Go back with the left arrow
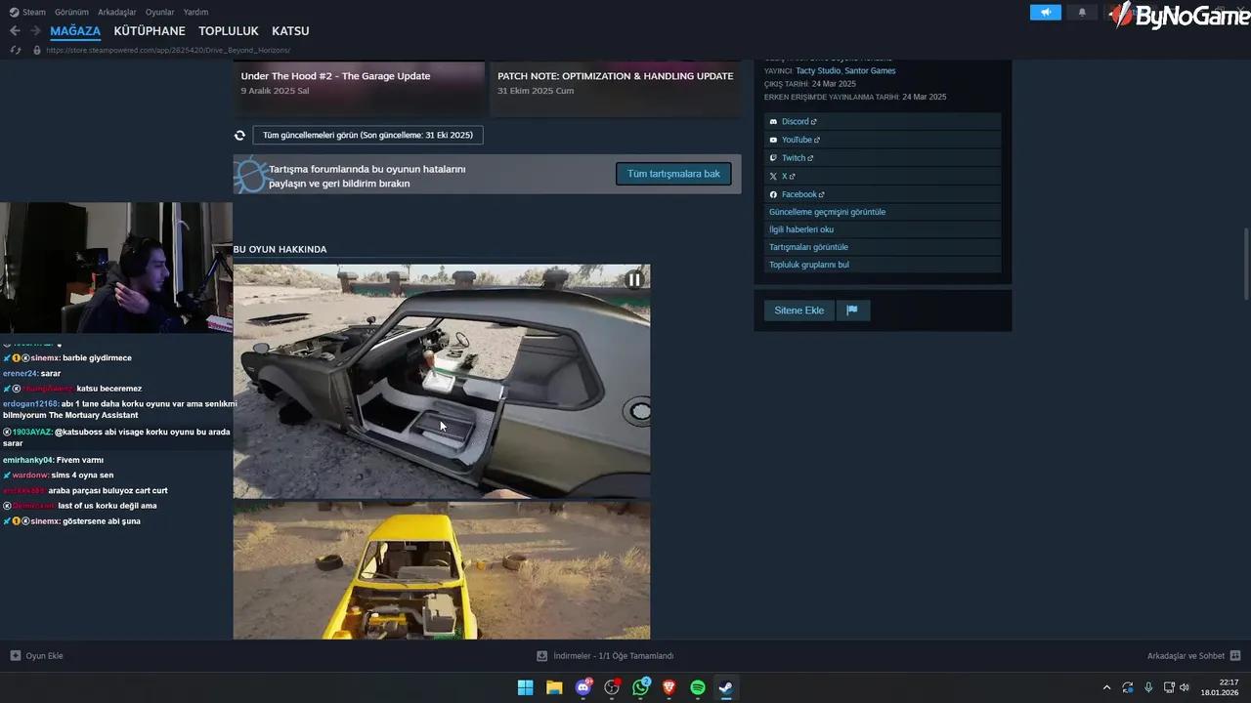 coord(15,31)
